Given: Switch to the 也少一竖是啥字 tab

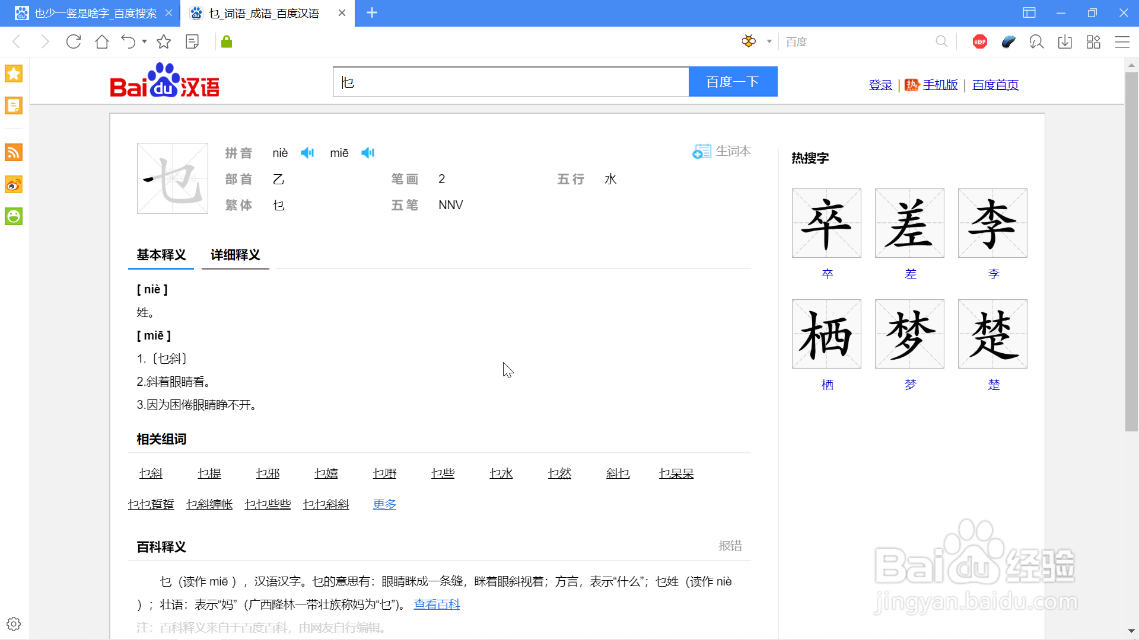Looking at the screenshot, I should point(95,13).
